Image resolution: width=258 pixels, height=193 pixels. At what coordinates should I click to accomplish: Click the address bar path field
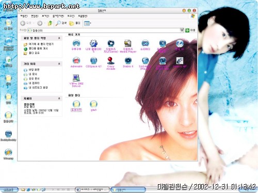[x=104, y=30]
